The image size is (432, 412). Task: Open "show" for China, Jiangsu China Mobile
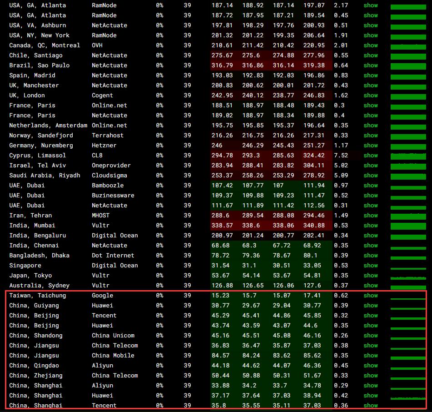[x=371, y=355]
